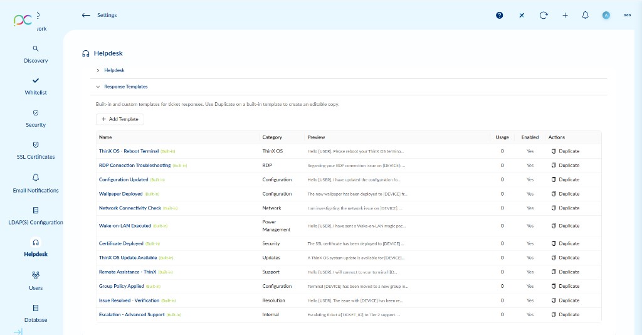The height and width of the screenshot is (335, 642).
Task: Open LDAP(S) Configuration in the sidebar
Action: pyautogui.click(x=36, y=216)
